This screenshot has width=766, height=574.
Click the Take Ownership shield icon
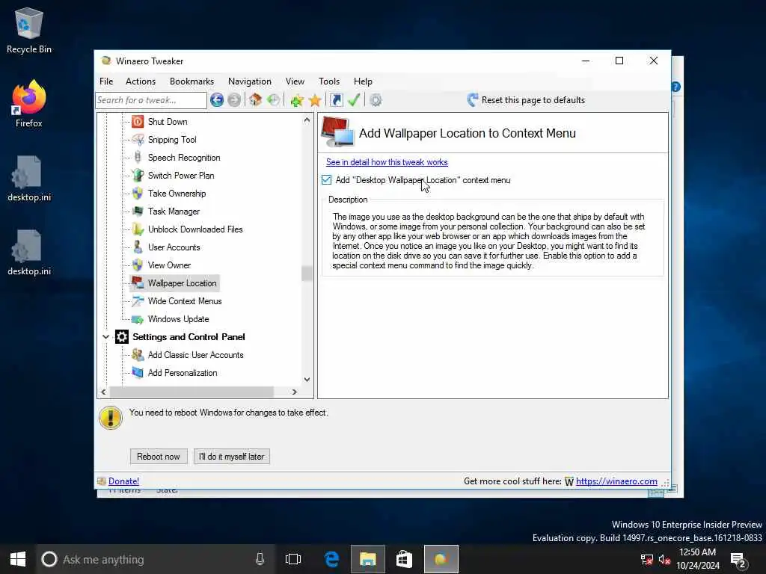click(x=138, y=194)
